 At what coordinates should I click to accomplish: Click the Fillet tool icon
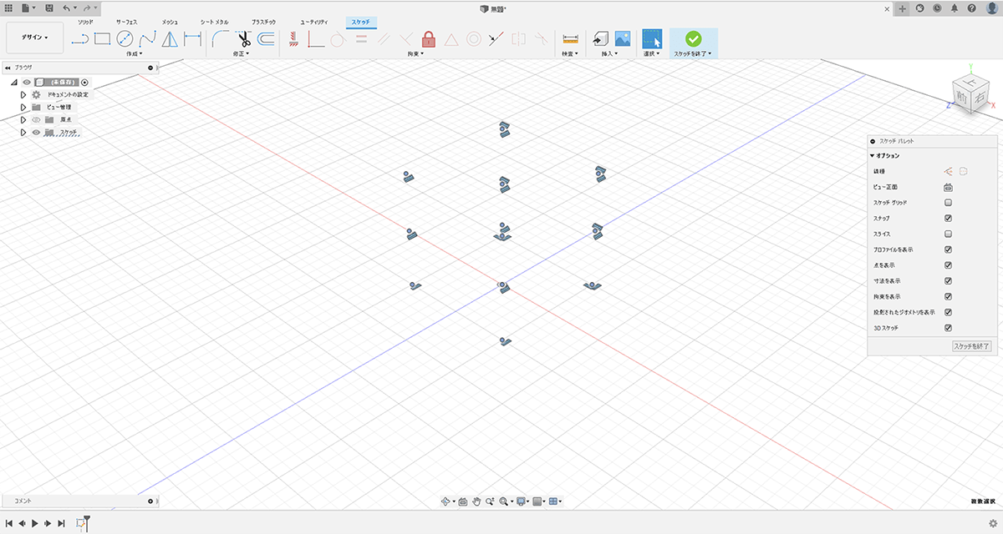pos(221,38)
